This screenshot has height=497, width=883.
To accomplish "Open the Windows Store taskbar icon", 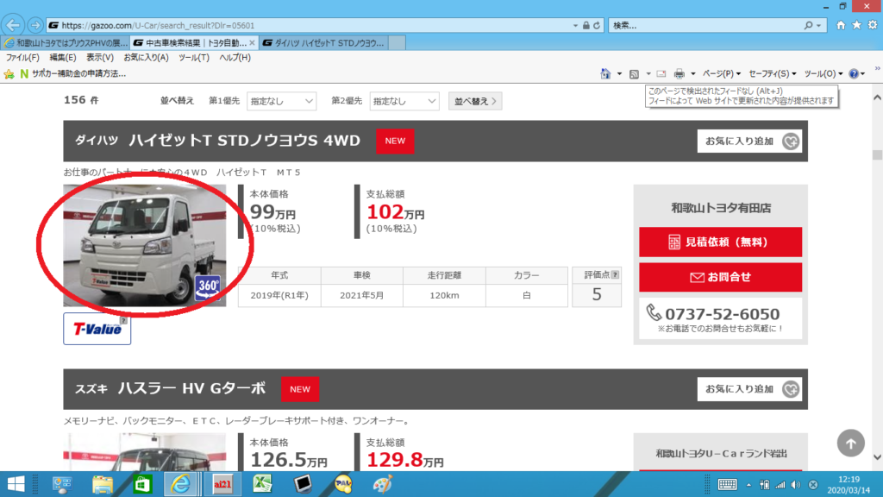I will coord(142,484).
